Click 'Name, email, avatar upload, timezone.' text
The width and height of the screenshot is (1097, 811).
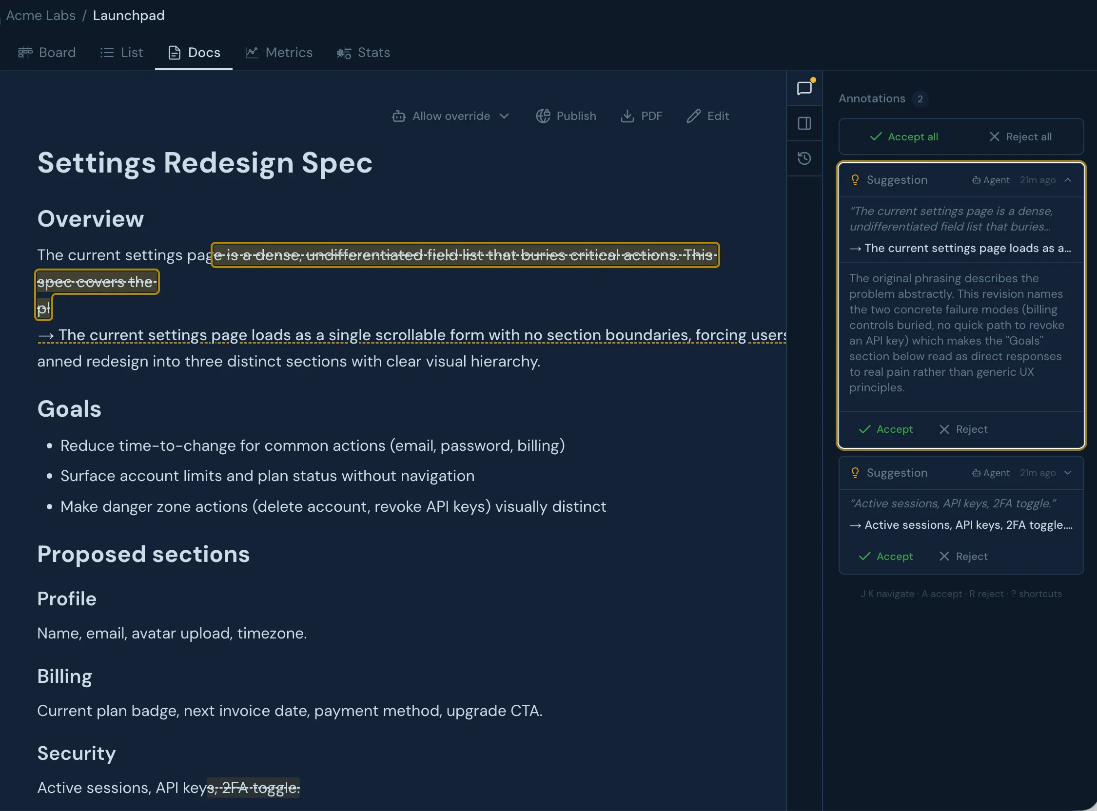[x=172, y=633]
